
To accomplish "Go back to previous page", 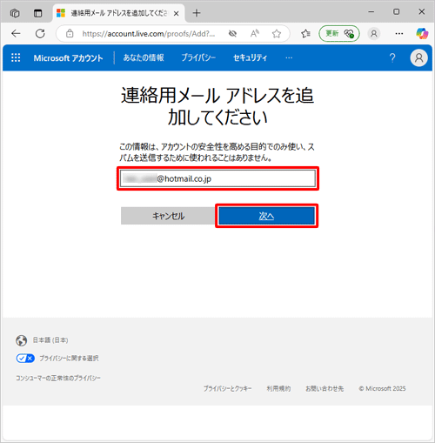I will (x=16, y=34).
